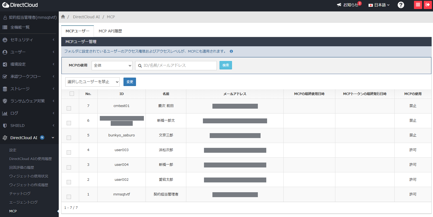Image resolution: width=433 pixels, height=217 pixels.
Task: Open the お知らせ notifications link
Action: 351,5
